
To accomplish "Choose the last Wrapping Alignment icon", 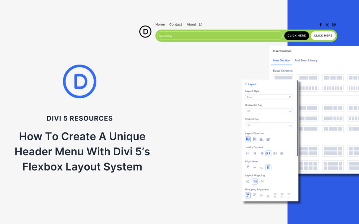I will click(x=289, y=195).
